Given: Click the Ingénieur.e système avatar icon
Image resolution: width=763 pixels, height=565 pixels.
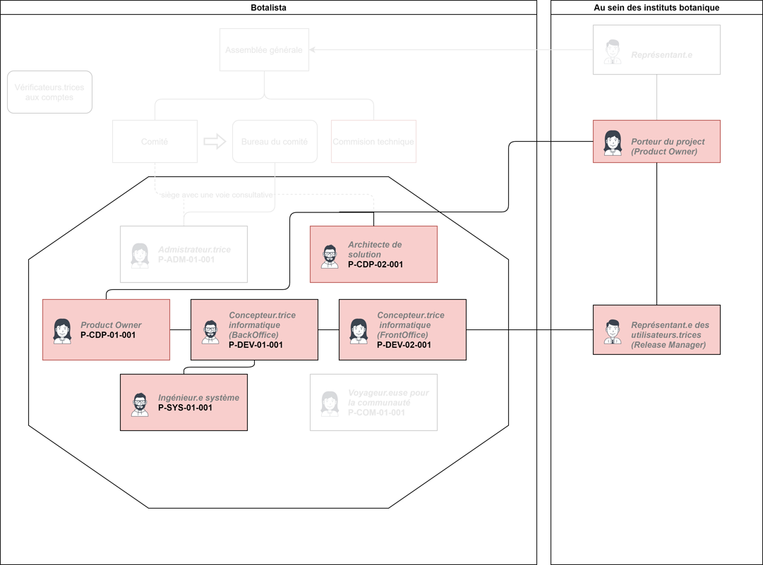Looking at the screenshot, I should (140, 405).
